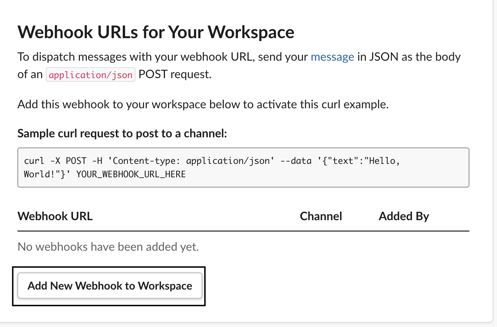This screenshot has height=327, width=497.
Task: Click "Sample curl request to post to a channel:" label
Action: coord(122,133)
